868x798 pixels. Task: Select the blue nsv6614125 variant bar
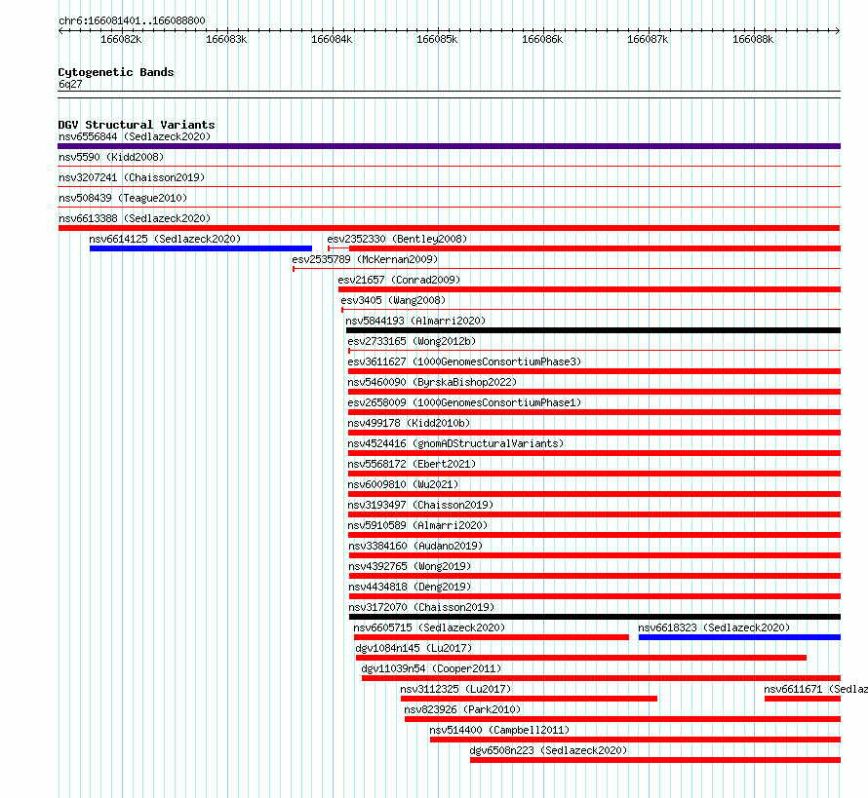(201, 248)
